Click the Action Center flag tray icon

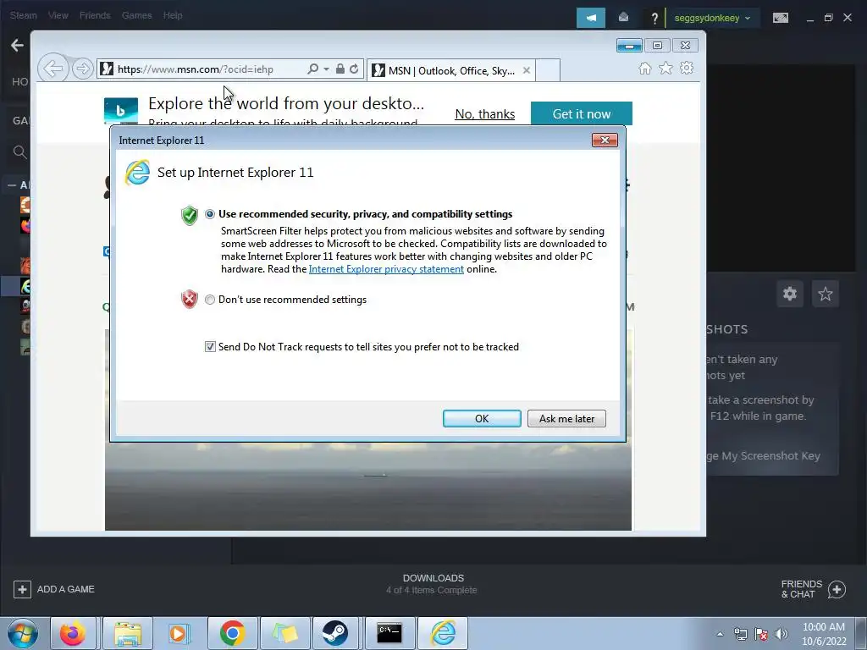[761, 634]
